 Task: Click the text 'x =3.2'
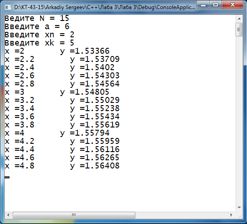coord(20,100)
